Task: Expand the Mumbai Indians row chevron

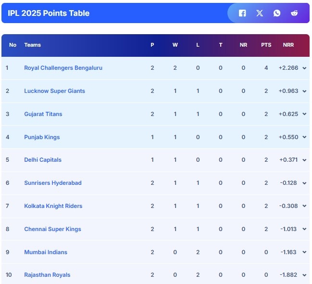Action: pos(304,252)
